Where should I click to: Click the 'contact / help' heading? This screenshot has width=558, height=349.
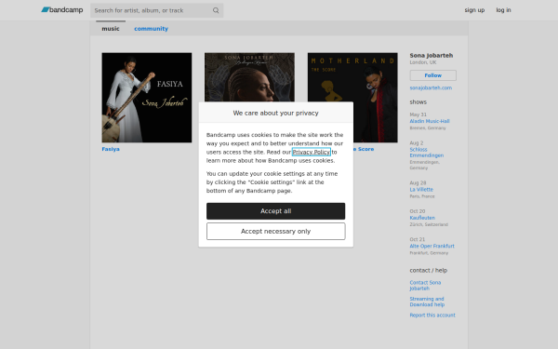click(428, 270)
